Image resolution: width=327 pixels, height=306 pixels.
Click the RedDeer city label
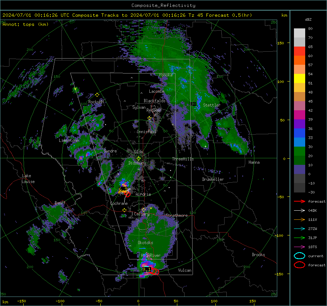coord(154,110)
